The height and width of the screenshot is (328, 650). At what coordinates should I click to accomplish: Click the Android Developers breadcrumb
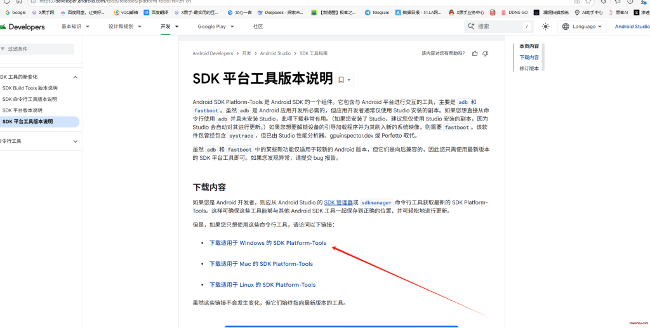point(213,53)
